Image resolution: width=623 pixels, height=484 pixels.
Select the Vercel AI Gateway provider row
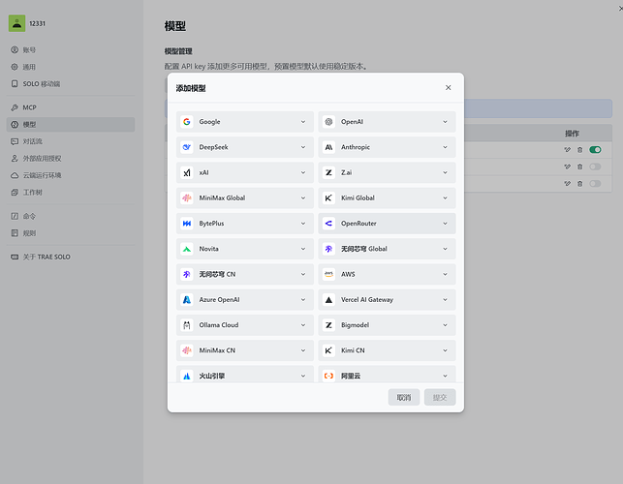click(387, 300)
